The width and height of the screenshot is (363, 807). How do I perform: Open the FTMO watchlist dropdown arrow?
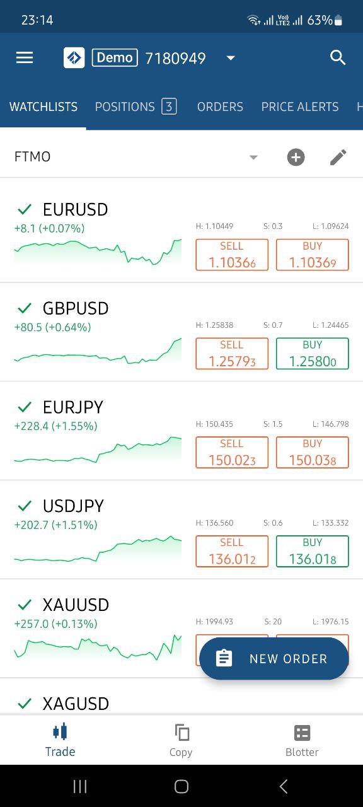[x=253, y=157]
